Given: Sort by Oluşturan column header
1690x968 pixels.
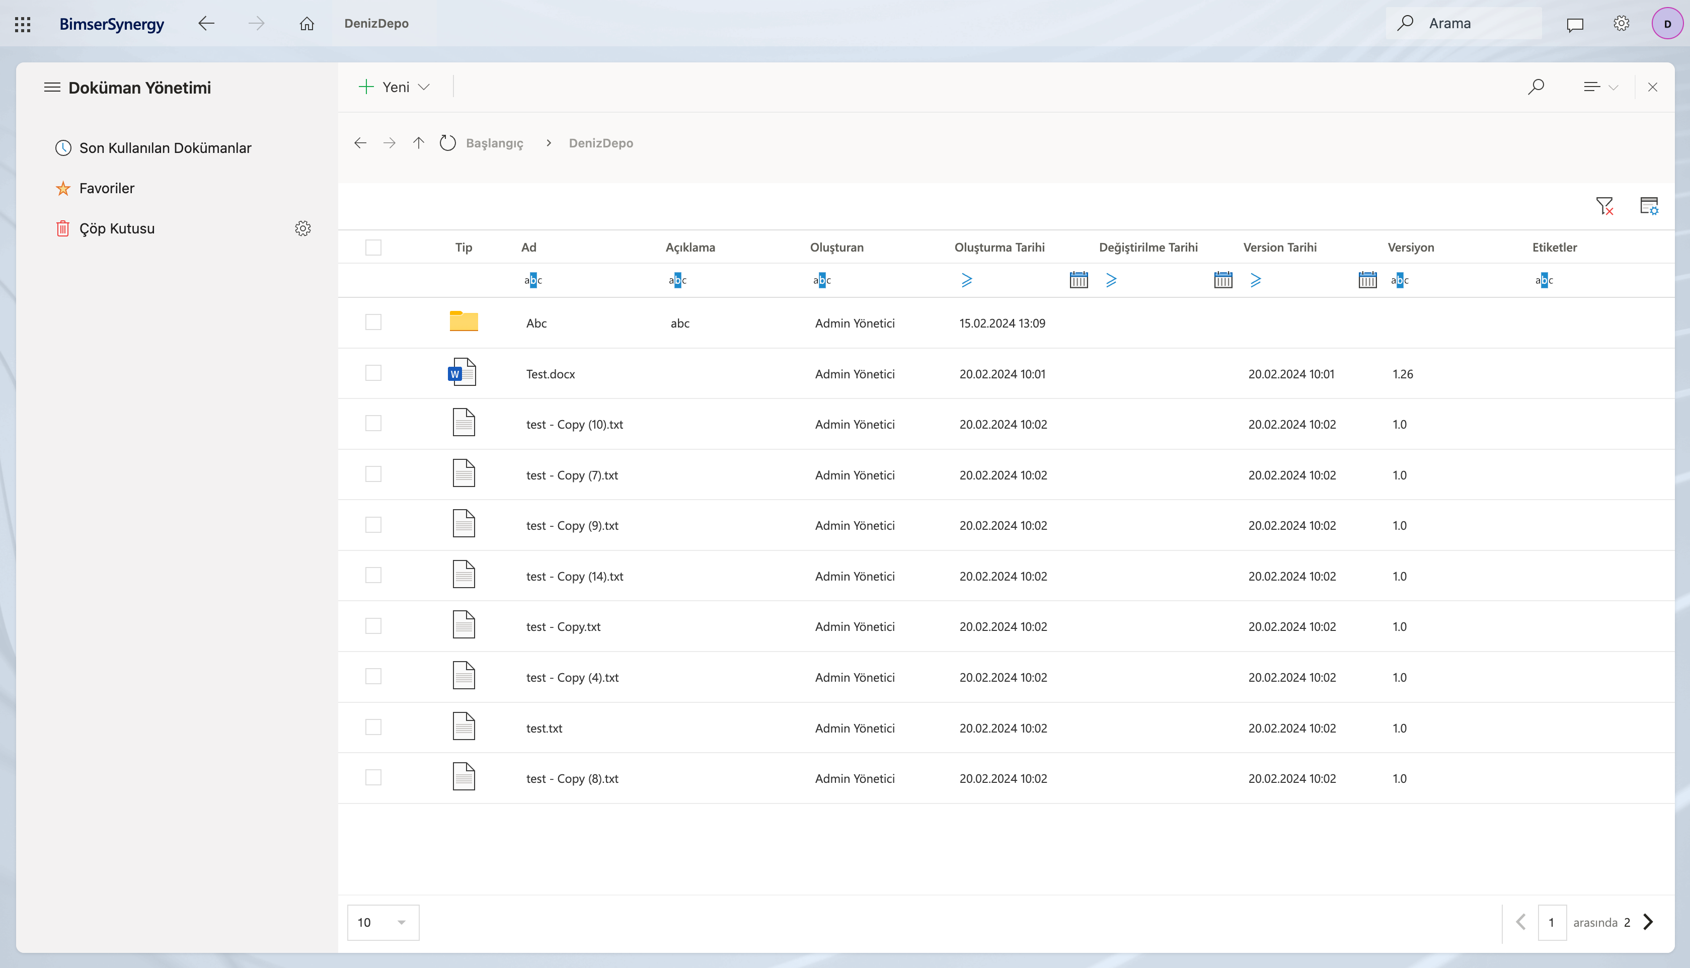Looking at the screenshot, I should click(x=836, y=248).
